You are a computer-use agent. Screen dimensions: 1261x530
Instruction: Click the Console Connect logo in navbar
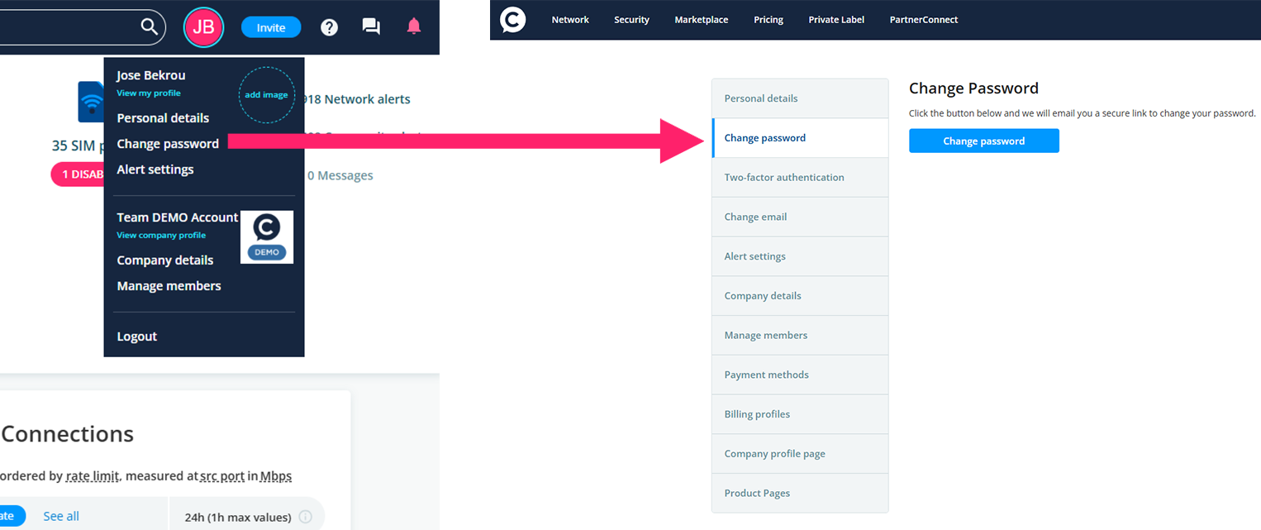click(513, 19)
